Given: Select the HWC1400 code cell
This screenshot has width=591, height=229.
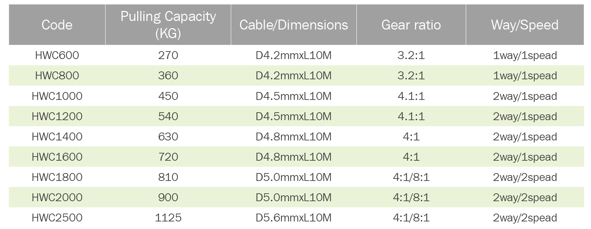Looking at the screenshot, I should pos(57,136).
